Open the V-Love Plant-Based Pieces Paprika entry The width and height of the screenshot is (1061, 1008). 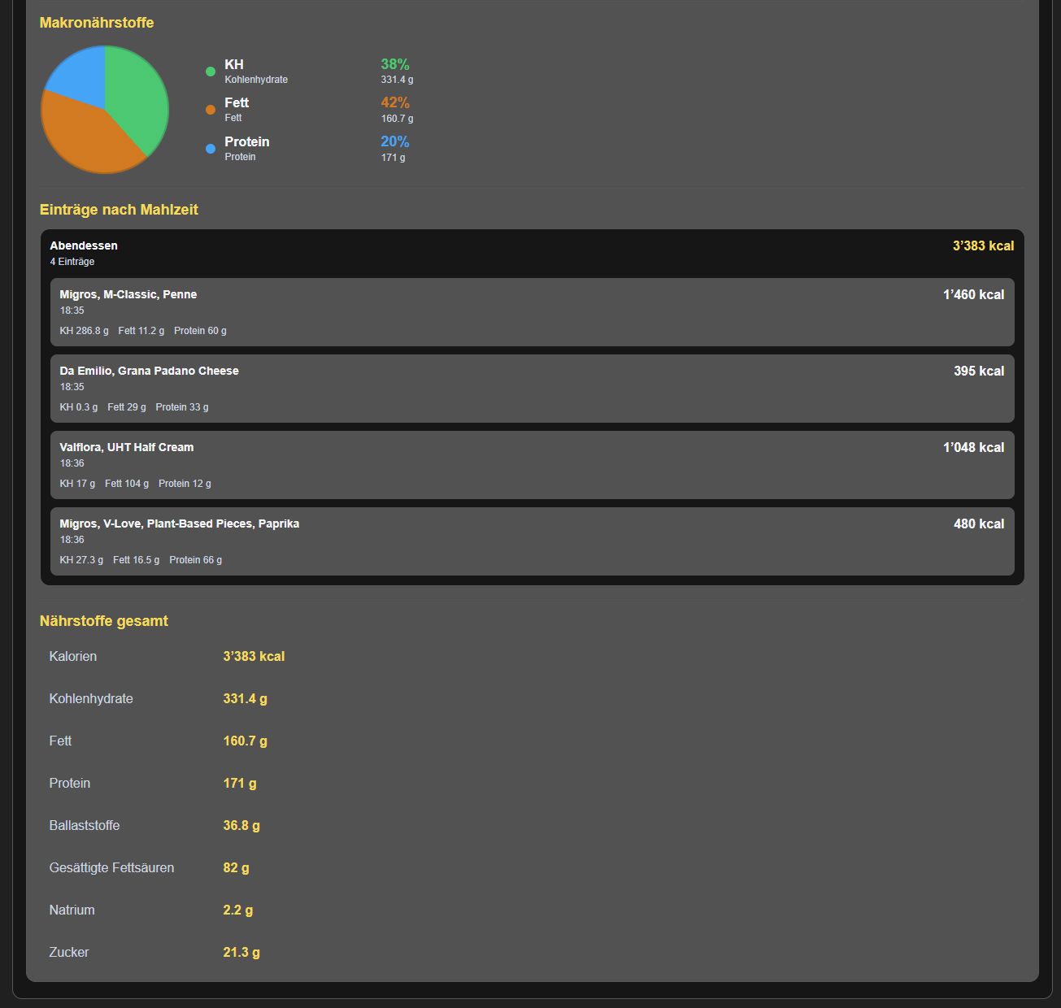(x=533, y=541)
